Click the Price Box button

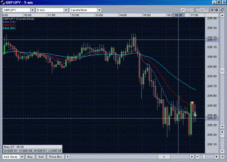[56, 157]
